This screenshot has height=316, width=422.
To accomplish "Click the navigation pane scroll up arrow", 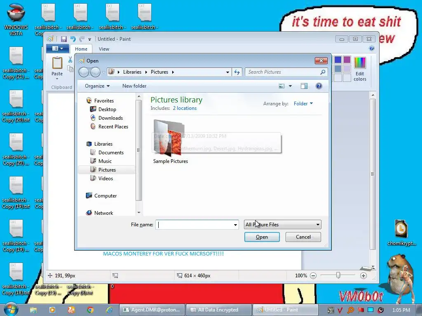I will pos(139,96).
